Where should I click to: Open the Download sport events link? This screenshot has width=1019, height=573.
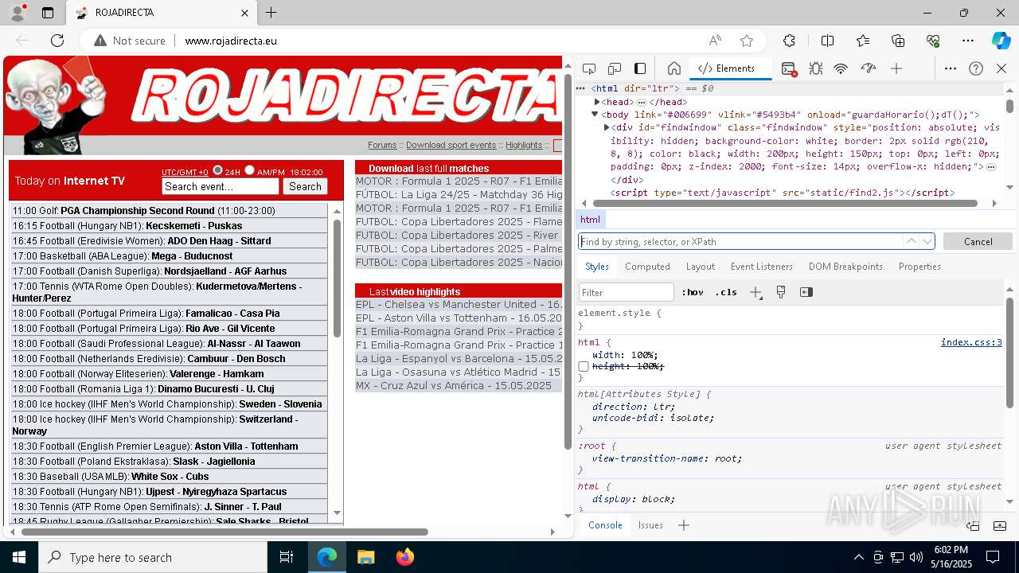451,145
